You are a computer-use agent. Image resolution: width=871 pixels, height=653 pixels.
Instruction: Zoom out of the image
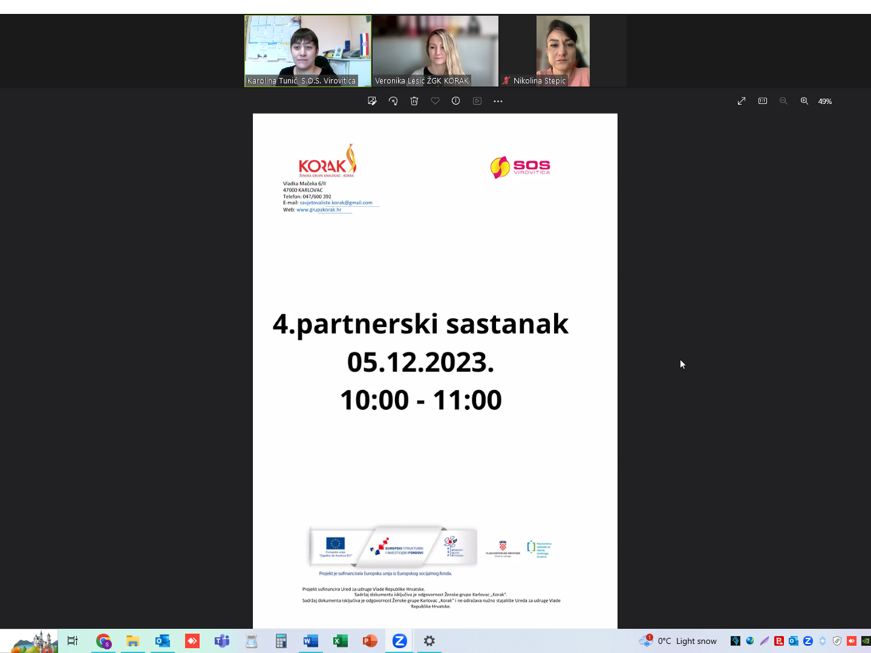click(x=783, y=101)
